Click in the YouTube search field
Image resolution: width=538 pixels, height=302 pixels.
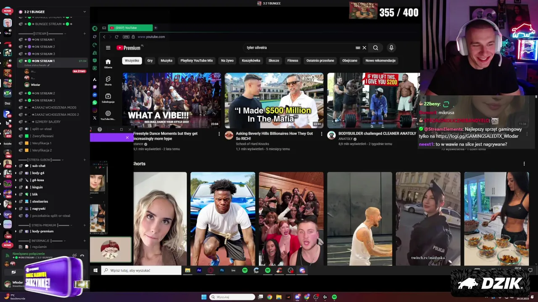[x=301, y=48]
